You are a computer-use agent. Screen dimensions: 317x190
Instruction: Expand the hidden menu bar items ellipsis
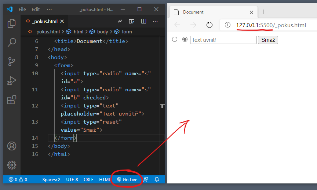49,9
